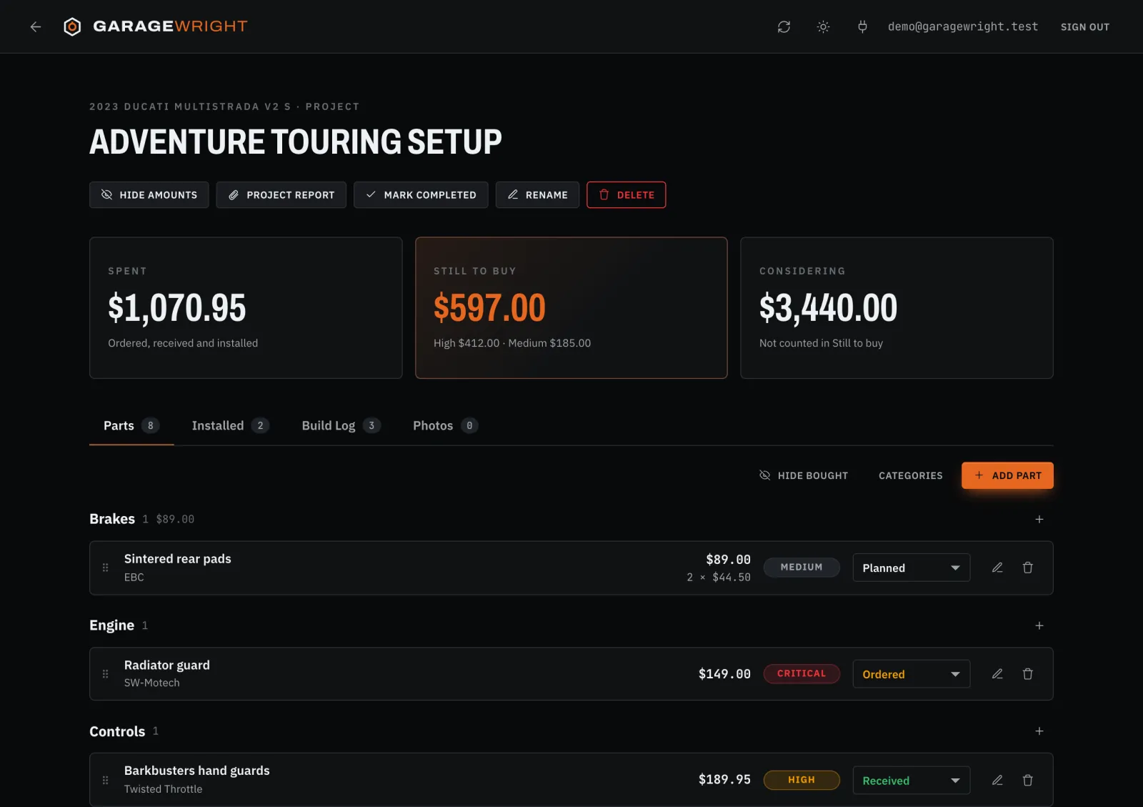Click the Still to Buy $597.00 card
This screenshot has width=1143, height=807.
pyautogui.click(x=571, y=308)
